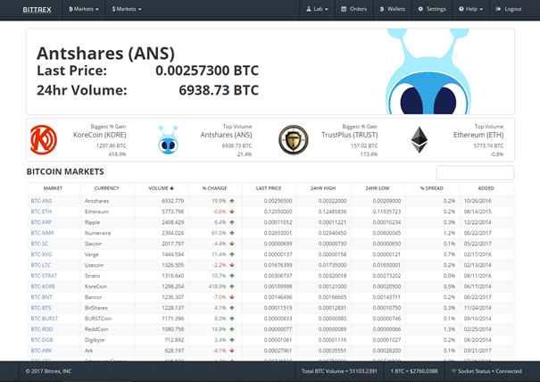Open the BTC-BURST market link

[45, 319]
